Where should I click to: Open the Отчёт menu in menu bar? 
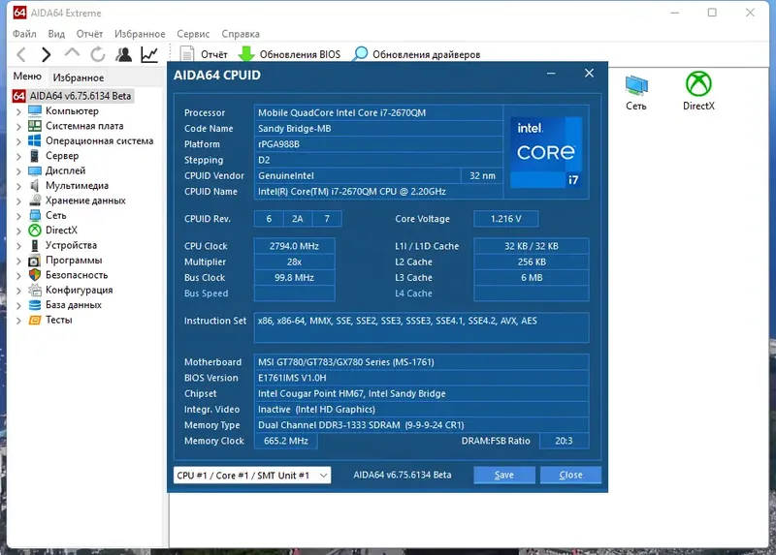[89, 34]
